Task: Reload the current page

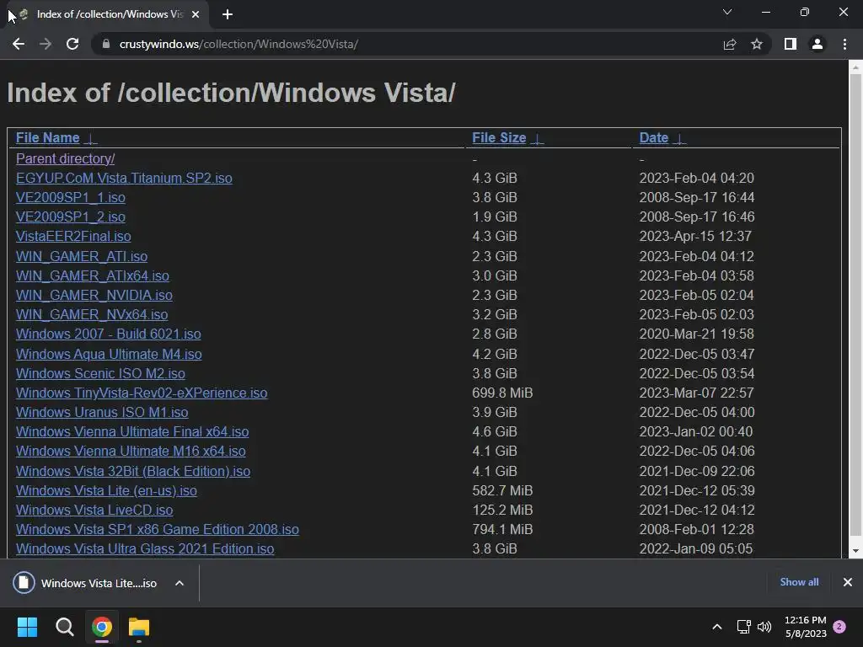Action: click(72, 44)
